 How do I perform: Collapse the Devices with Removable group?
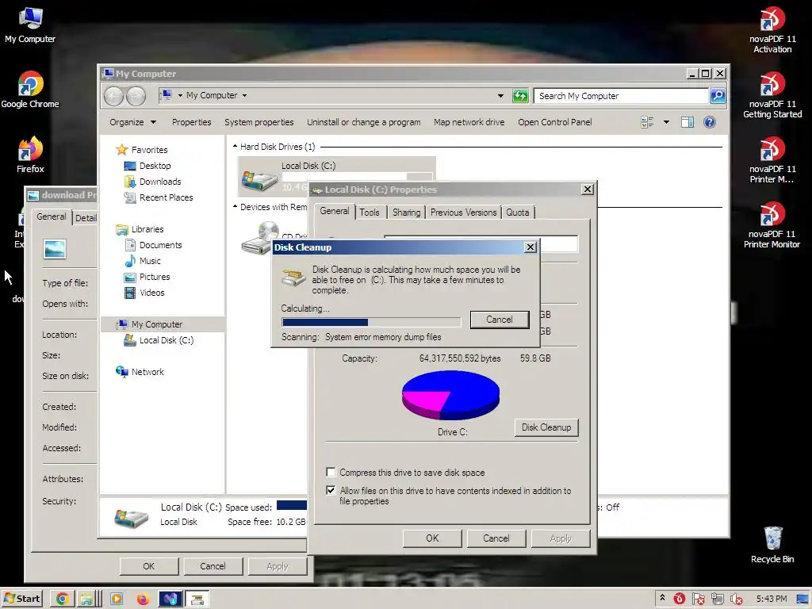coord(235,207)
